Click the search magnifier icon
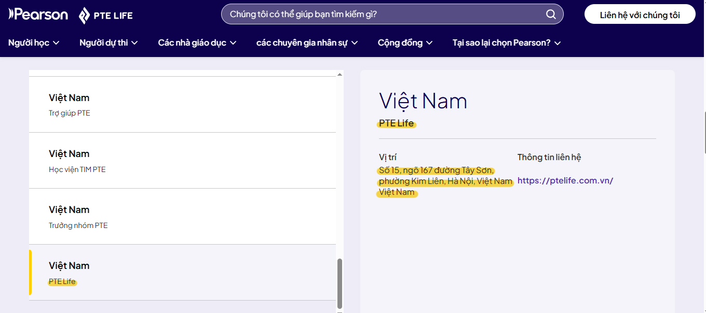 (x=551, y=15)
